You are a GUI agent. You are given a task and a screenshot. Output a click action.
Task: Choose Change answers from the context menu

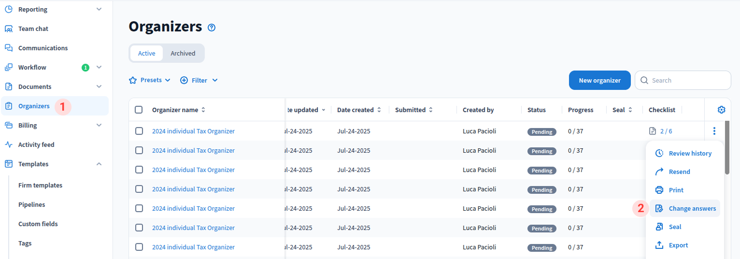coord(692,208)
